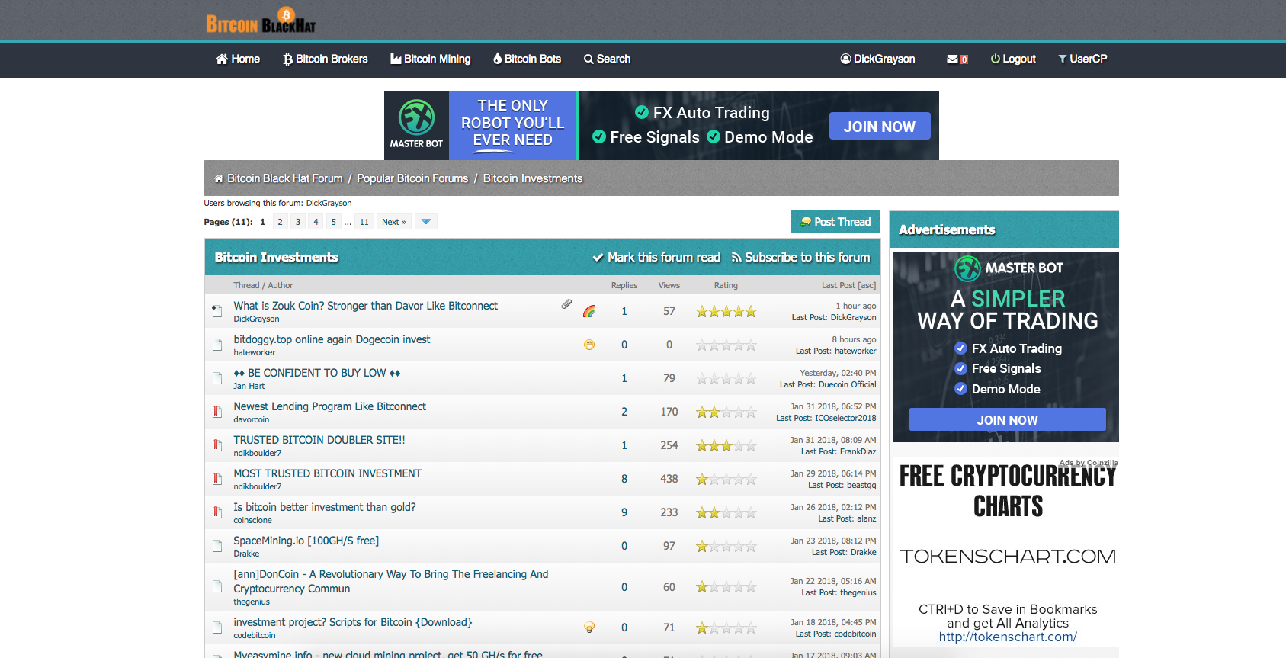This screenshot has width=1286, height=658.
Task: Click Next » in the pagination
Action: (394, 222)
